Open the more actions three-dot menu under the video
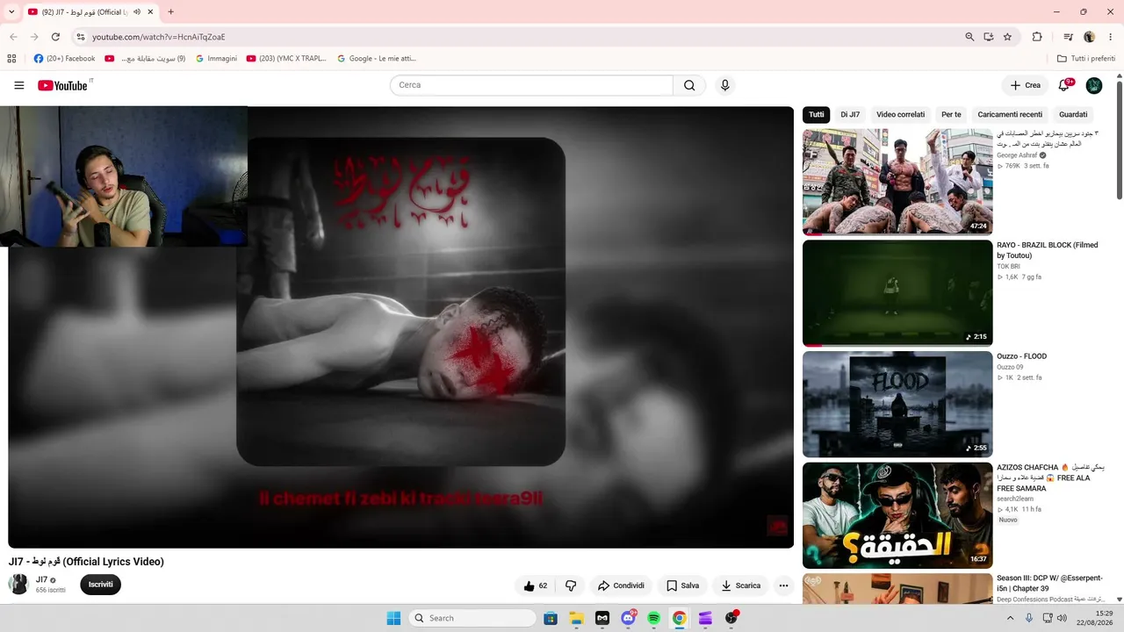Viewport: 1124px width, 632px height. [783, 585]
